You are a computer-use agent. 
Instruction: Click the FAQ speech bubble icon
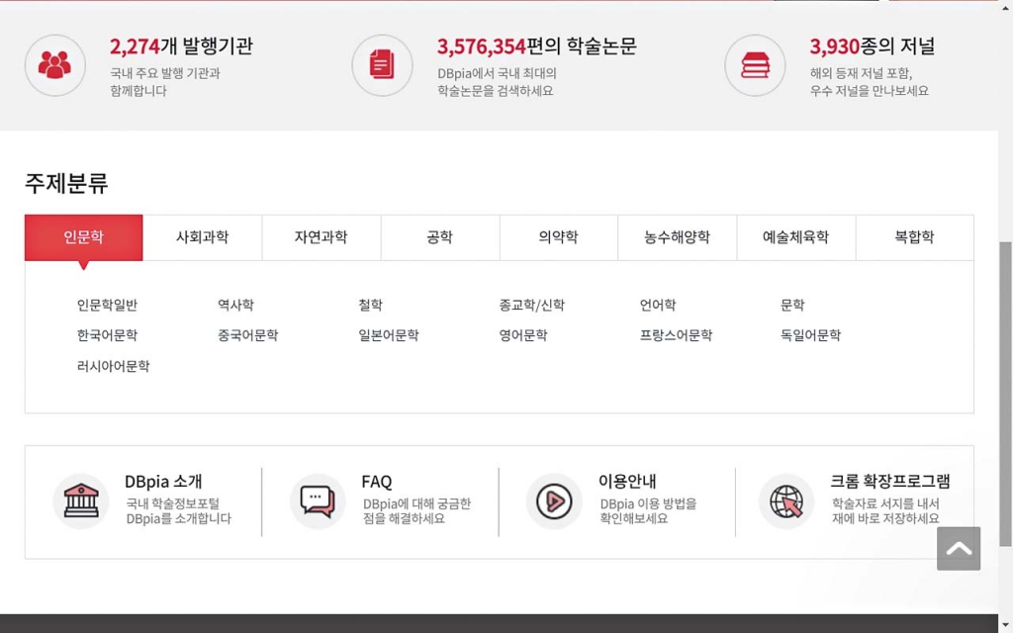pos(318,501)
